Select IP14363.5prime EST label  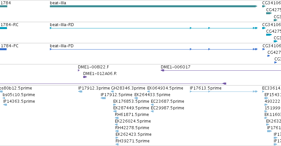tap(19, 101)
